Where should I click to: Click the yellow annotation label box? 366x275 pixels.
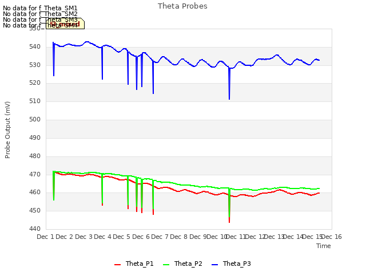[x=65, y=23]
